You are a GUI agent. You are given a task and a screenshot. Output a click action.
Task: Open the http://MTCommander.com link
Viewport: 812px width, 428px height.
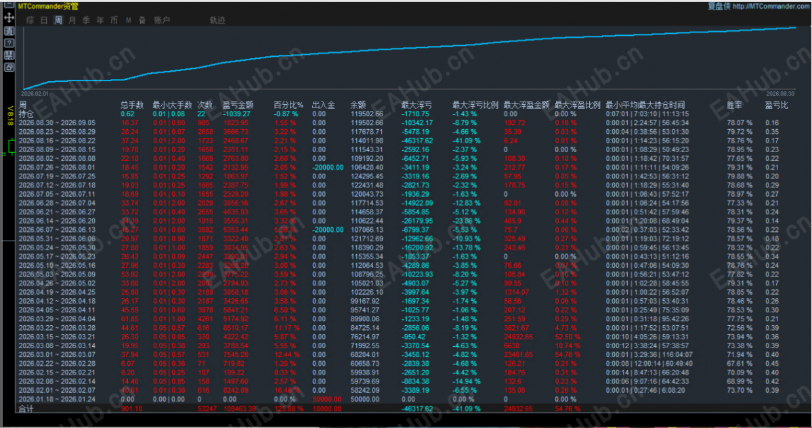tap(771, 6)
